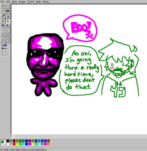Select the Curve tool
This screenshot has width=147, height=151.
pos(8,30)
